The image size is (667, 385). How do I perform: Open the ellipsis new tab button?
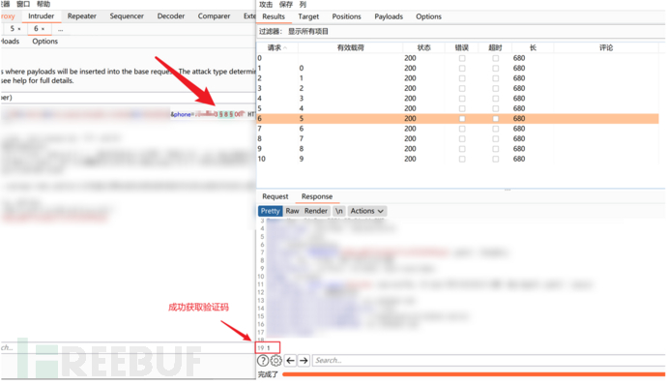pos(60,29)
